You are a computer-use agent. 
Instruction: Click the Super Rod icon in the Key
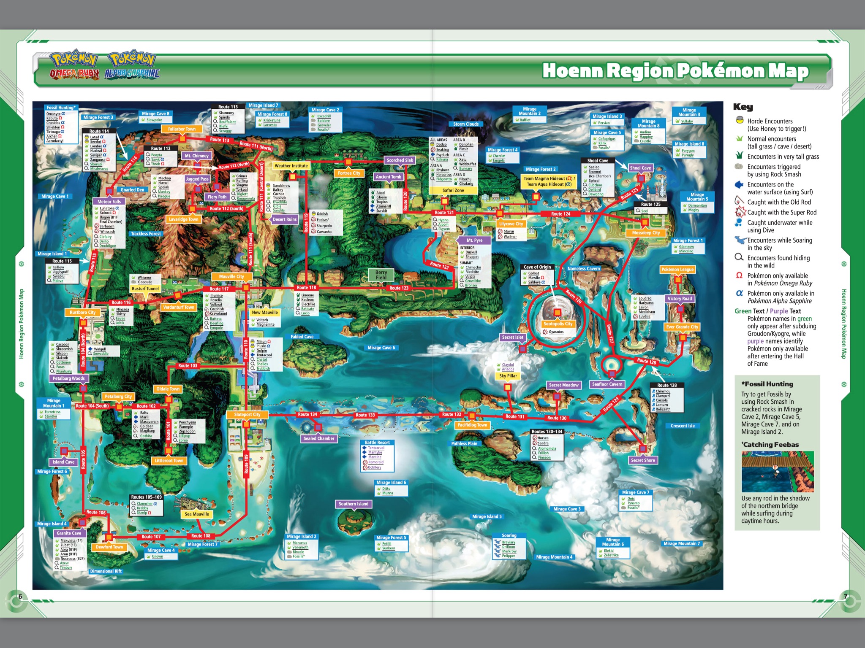coord(740,211)
